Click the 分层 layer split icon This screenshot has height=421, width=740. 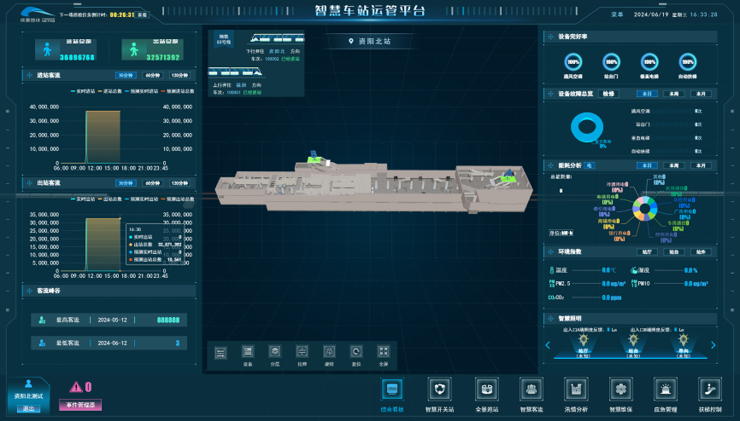[x=275, y=352]
